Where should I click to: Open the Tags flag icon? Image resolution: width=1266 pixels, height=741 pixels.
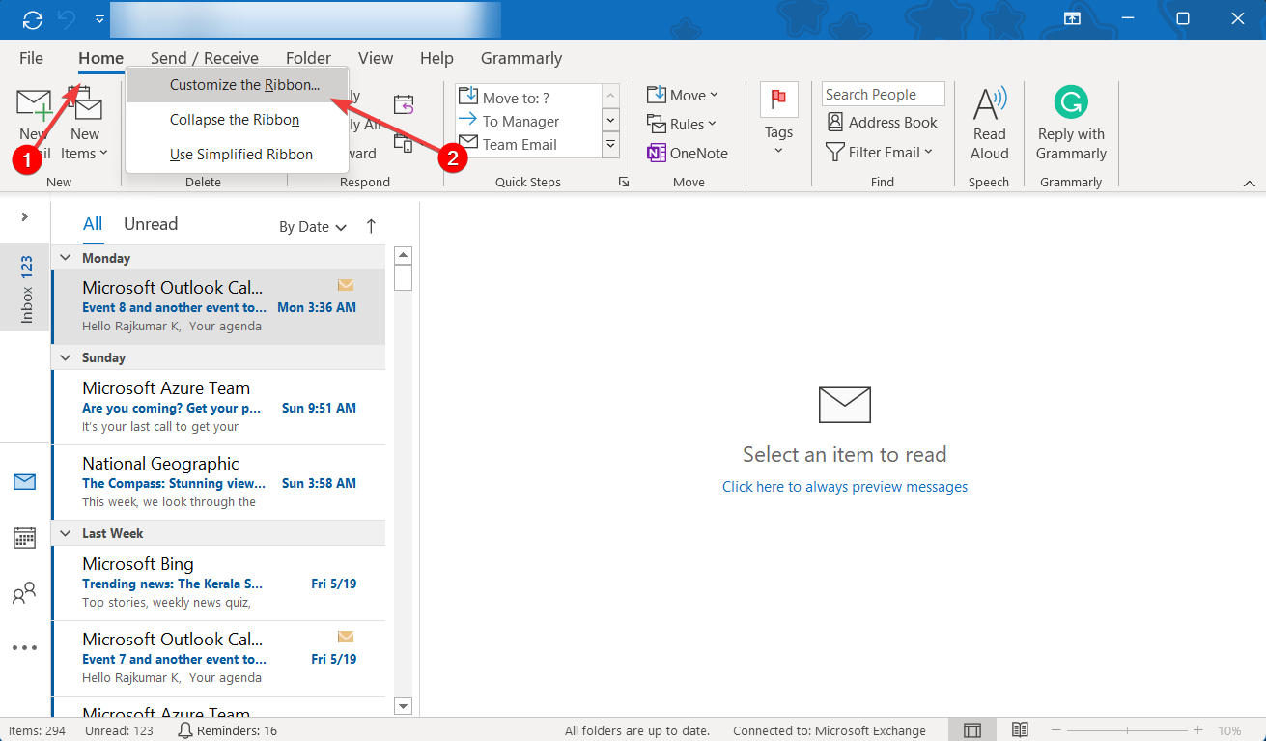(x=778, y=100)
